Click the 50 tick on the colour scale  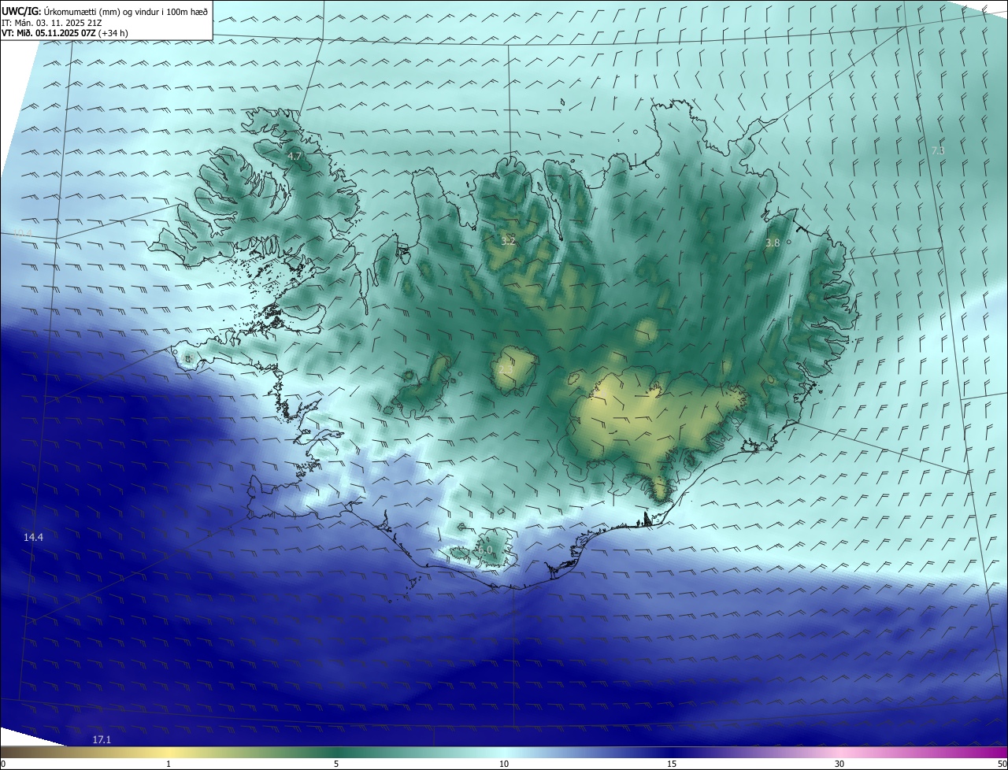pyautogui.click(x=1002, y=764)
